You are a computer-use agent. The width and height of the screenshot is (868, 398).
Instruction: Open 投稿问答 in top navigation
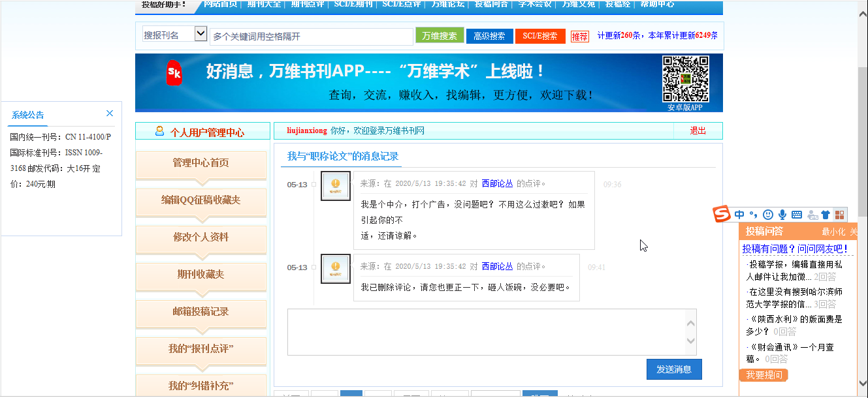pyautogui.click(x=491, y=4)
